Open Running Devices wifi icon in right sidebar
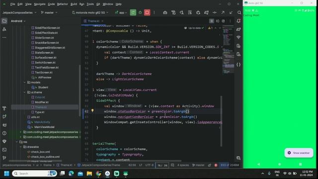The width and height of the screenshot is (318, 179). (x=238, y=38)
